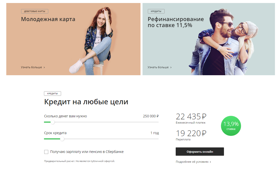This screenshot has width=279, height=175.
Task: Click the 250 000 ₽ amount value
Action: pyautogui.click(x=151, y=116)
